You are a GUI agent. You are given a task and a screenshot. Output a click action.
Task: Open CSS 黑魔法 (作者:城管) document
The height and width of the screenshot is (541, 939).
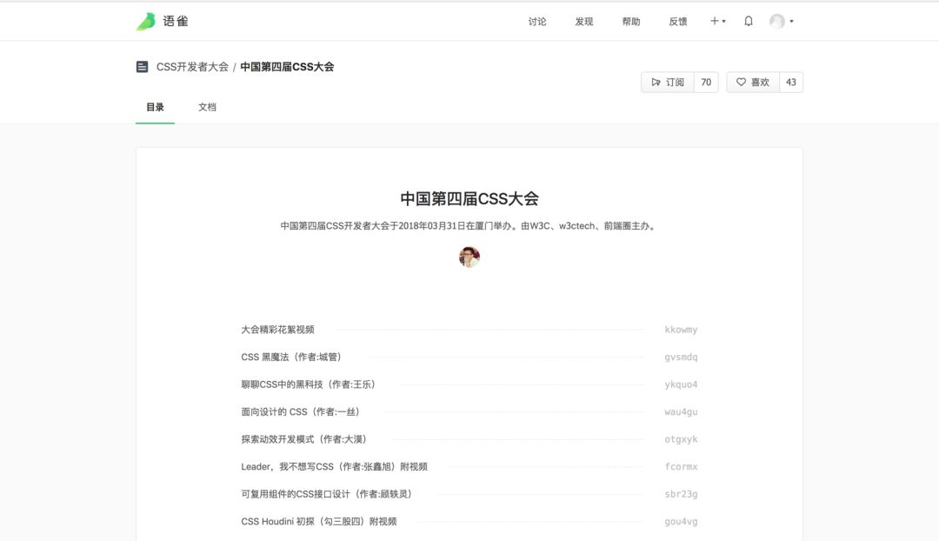pos(291,357)
